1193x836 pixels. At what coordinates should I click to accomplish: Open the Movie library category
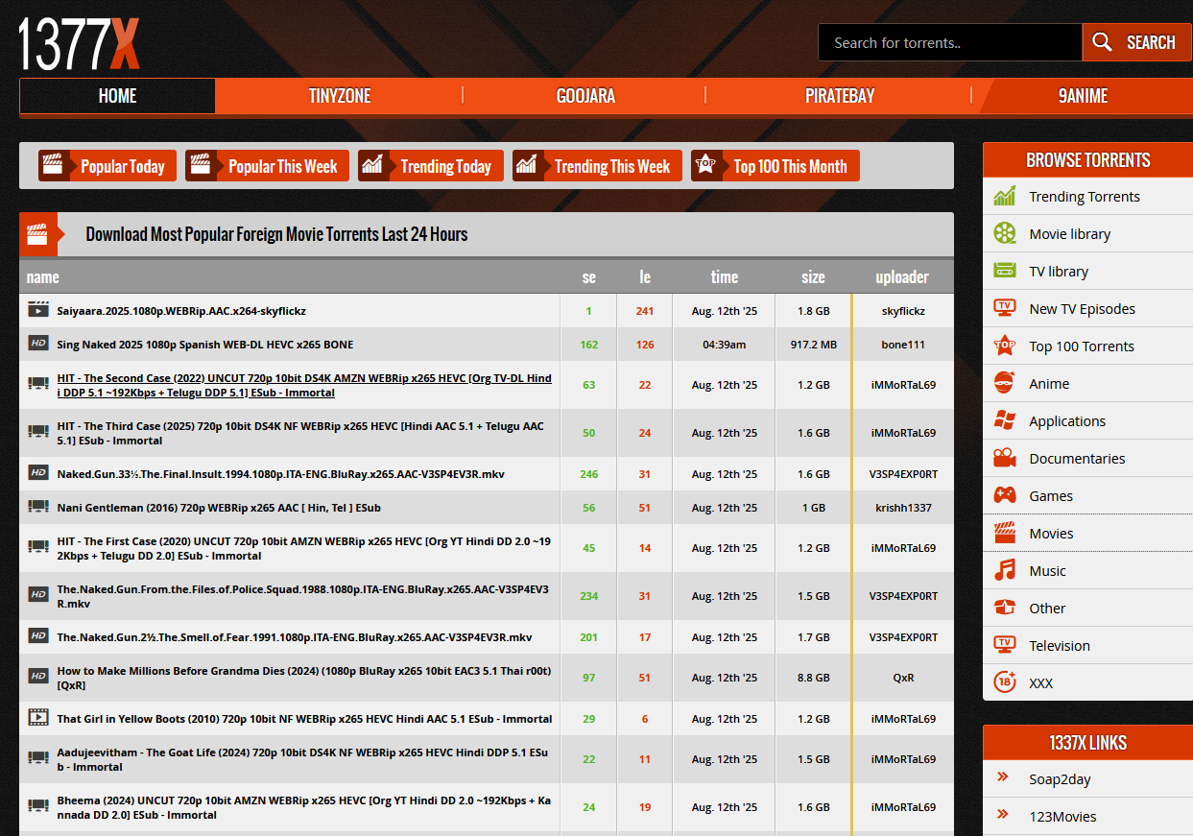point(1069,234)
